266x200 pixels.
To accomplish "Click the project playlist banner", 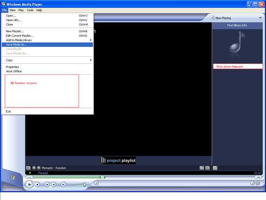I will click(118, 160).
